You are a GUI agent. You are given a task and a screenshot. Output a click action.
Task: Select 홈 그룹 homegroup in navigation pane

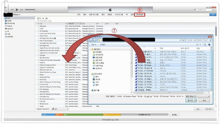(x=95, y=91)
